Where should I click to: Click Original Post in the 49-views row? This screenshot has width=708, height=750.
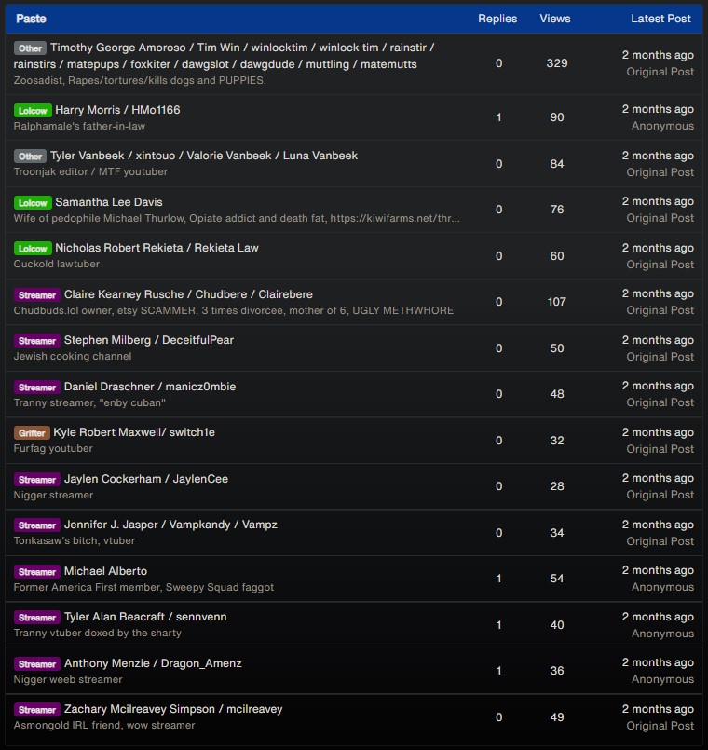pyautogui.click(x=660, y=726)
